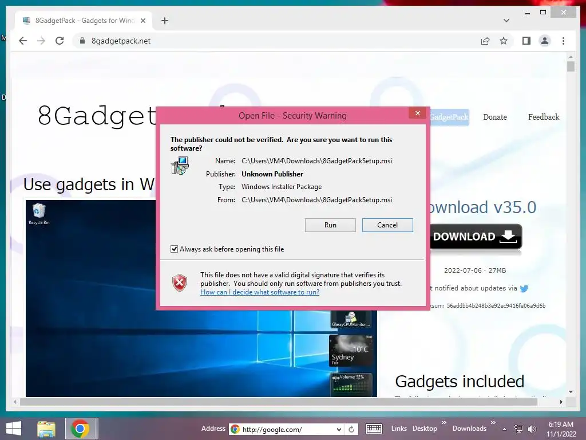Close the 8GadgetPack tab
Screen dimensions: 586x440
pyautogui.click(x=142, y=21)
